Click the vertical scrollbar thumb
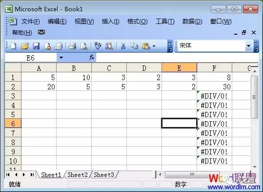The image size is (263, 192). coord(254,97)
